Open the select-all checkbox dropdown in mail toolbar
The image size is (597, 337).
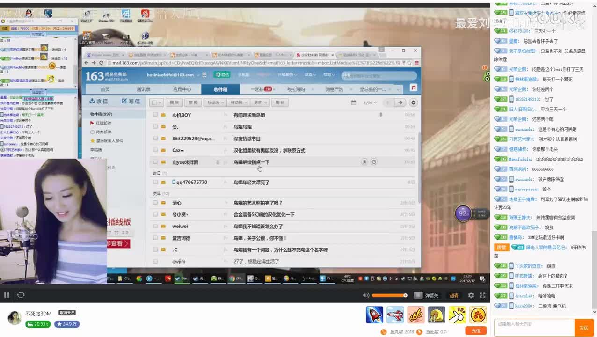(x=157, y=103)
